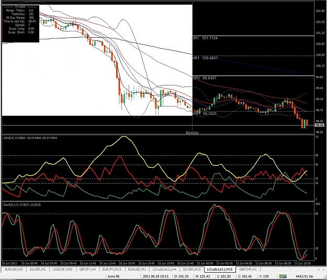The width and height of the screenshot is (327, 280).
Task: Click the L: 101.30 low price
Action: (224, 276)
